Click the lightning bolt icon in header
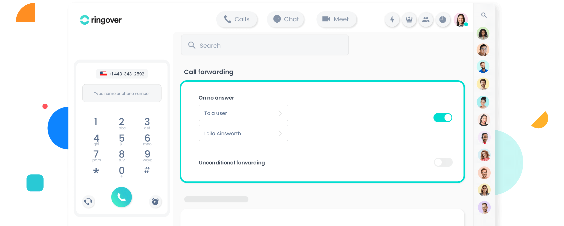The width and height of the screenshot is (564, 226). (392, 19)
